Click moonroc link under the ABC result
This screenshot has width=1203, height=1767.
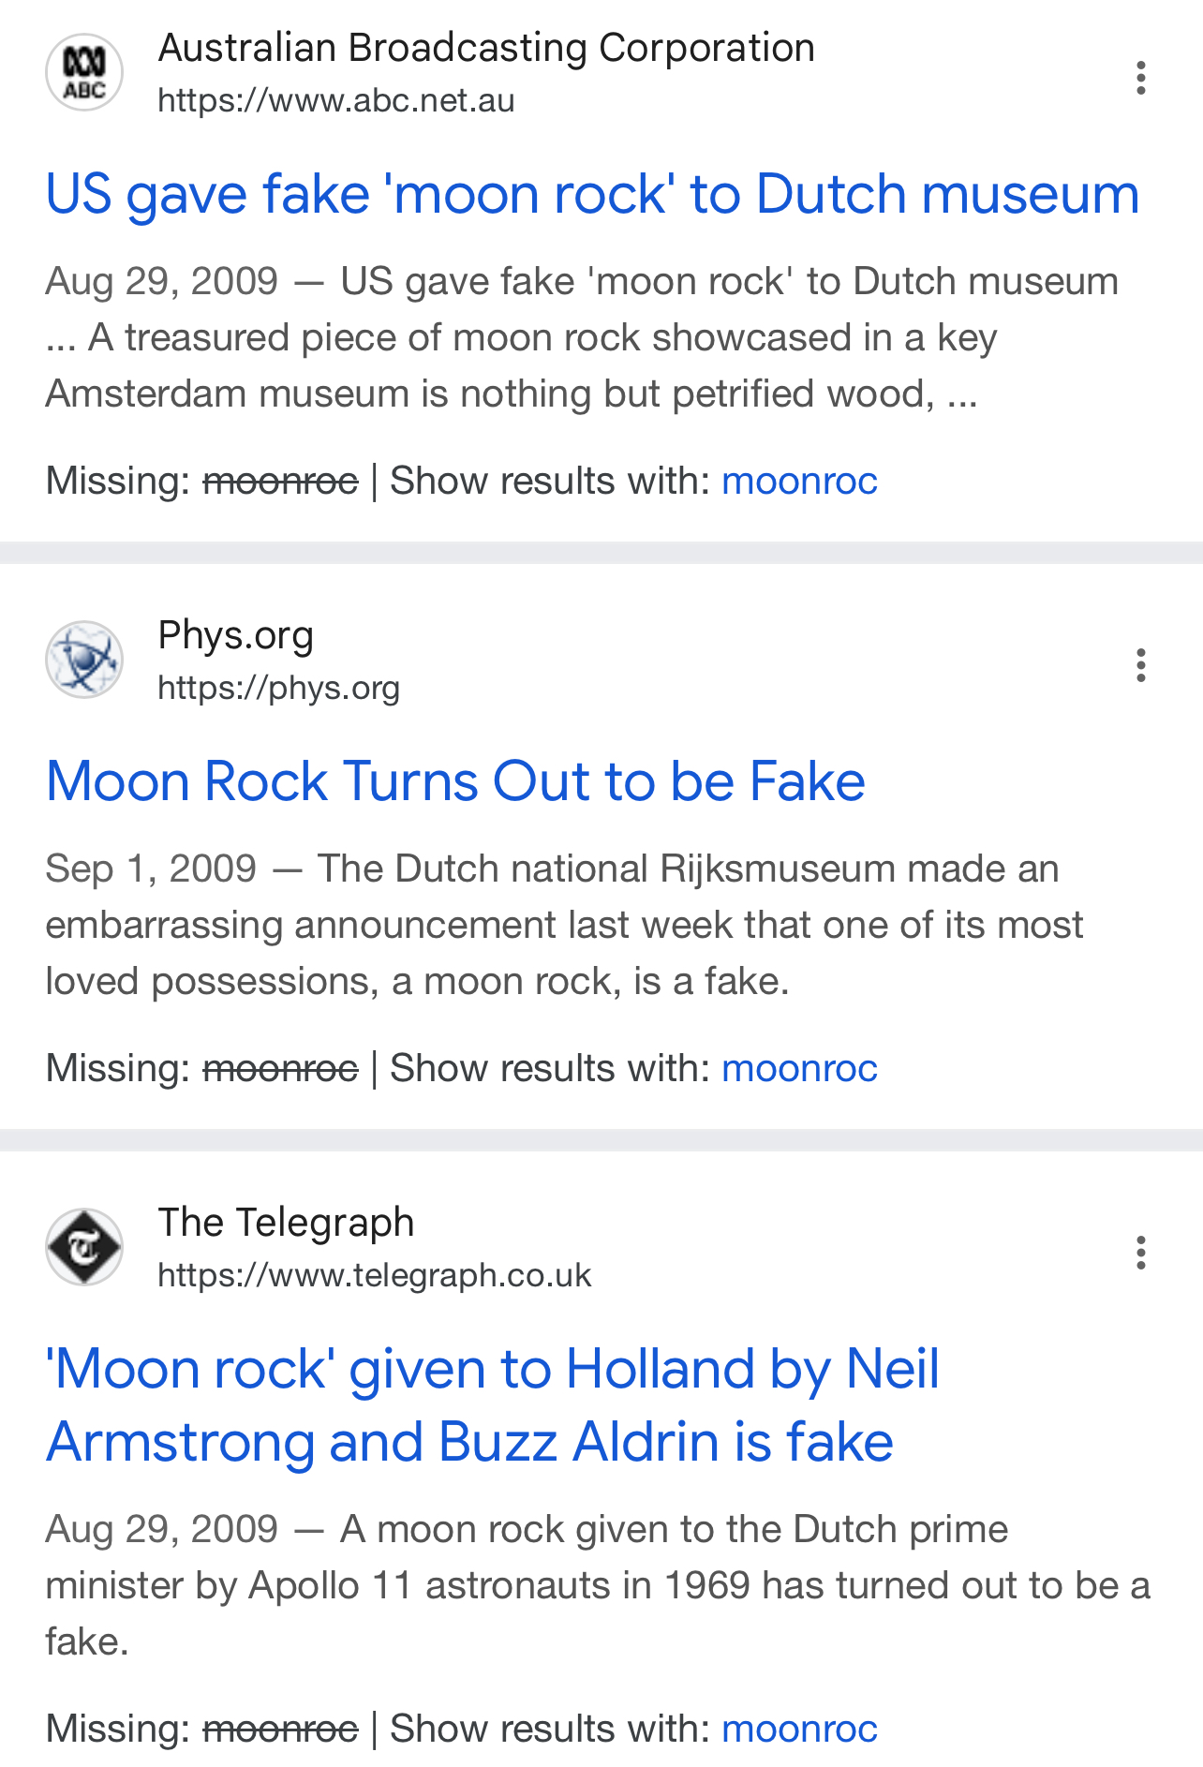click(799, 481)
